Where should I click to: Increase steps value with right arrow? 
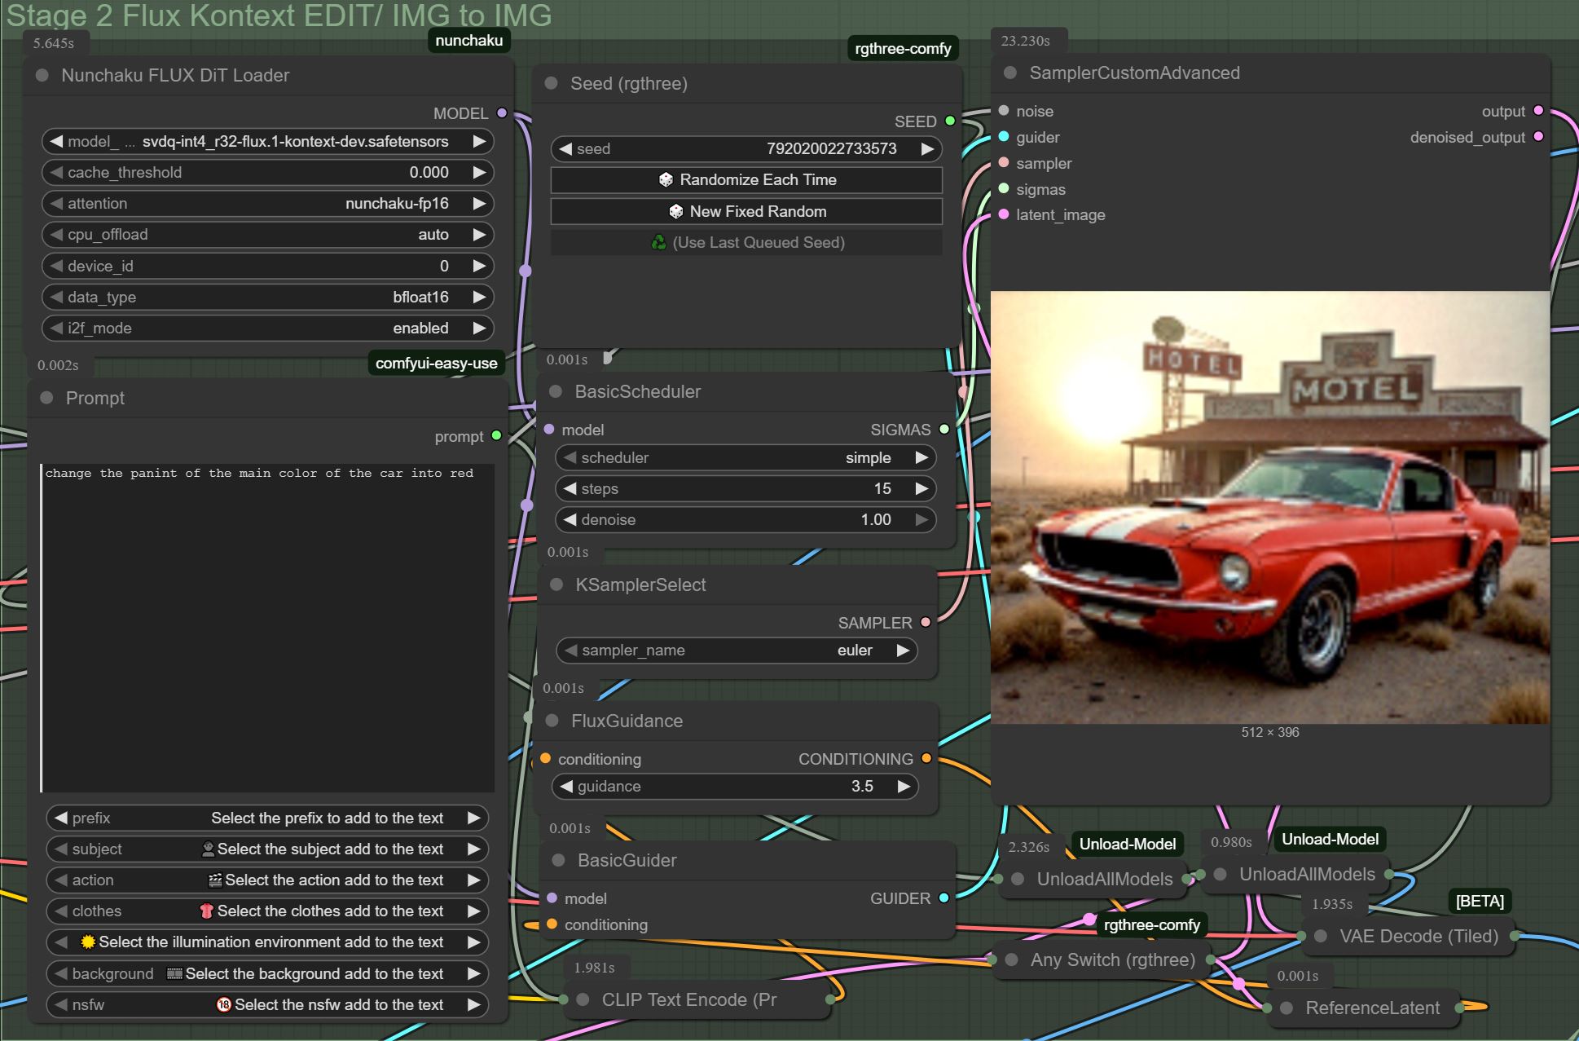(921, 488)
